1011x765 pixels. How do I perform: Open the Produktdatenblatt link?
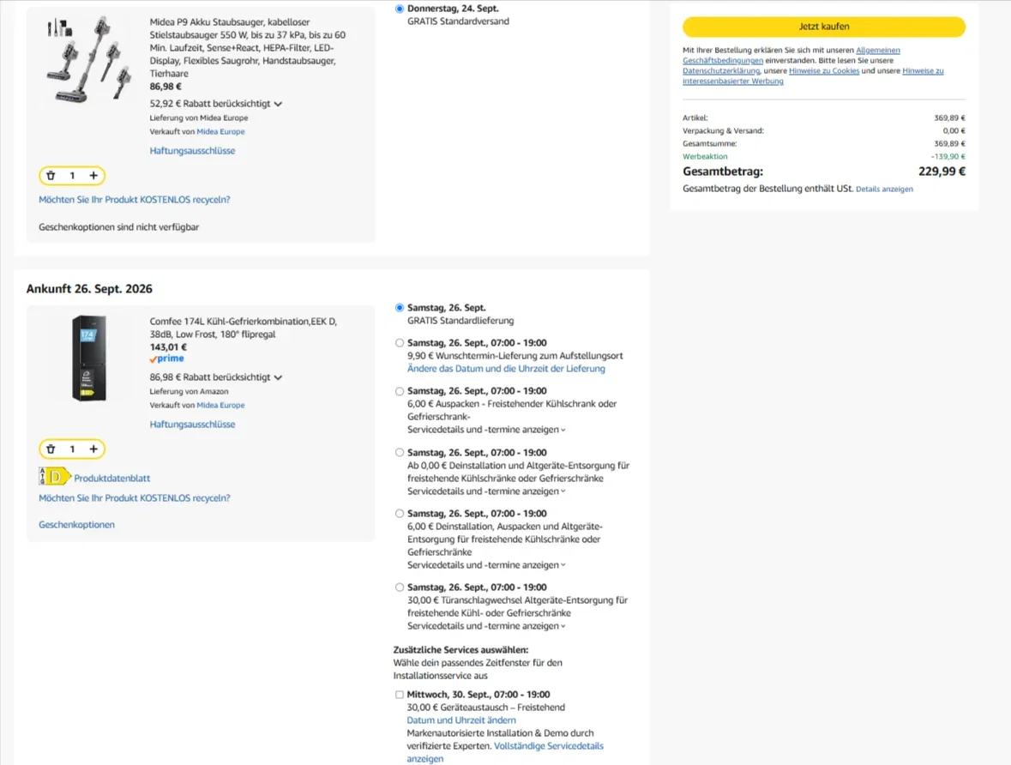[112, 479]
